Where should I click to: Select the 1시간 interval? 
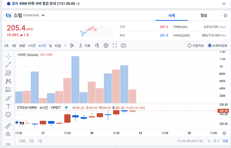pos(32,46)
